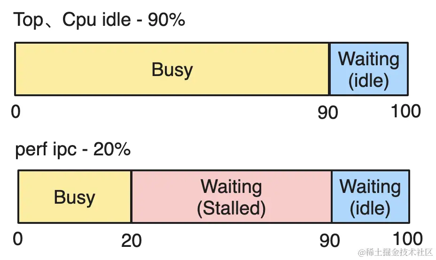This screenshot has width=436, height=260.
Task: Click the 20 axis label under lower bar
Action: tap(132, 241)
